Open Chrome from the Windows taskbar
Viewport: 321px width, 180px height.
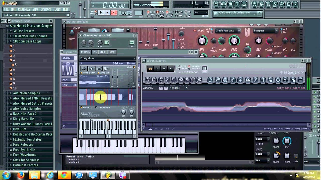pyautogui.click(x=64, y=175)
